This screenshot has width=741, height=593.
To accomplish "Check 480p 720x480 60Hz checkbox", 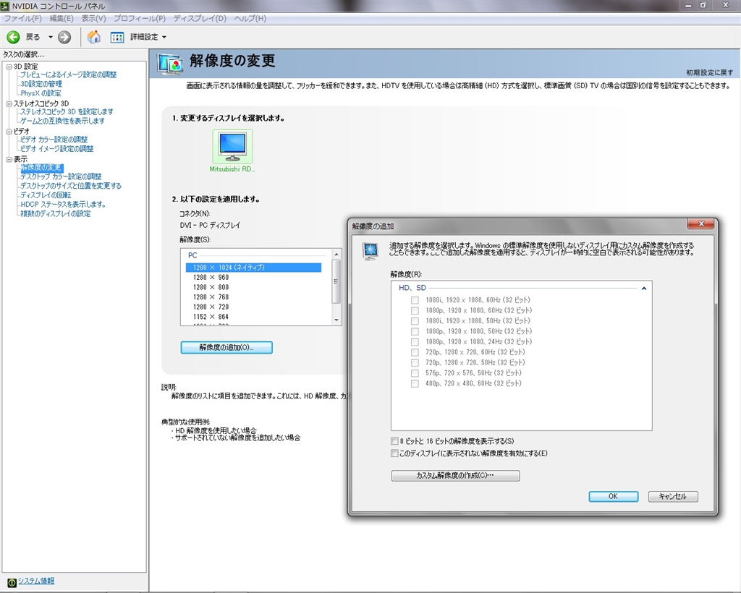I will coord(415,383).
